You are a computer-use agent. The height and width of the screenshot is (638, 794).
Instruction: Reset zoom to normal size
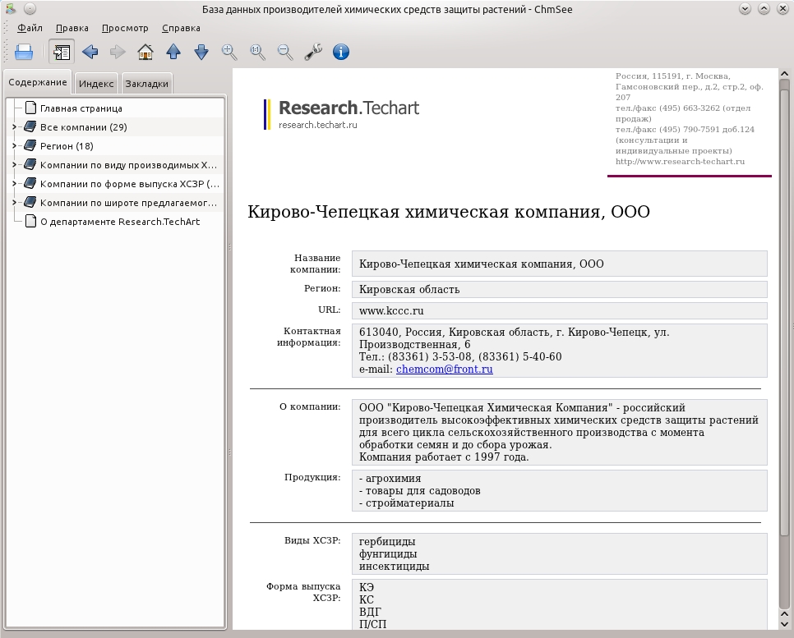coord(257,52)
